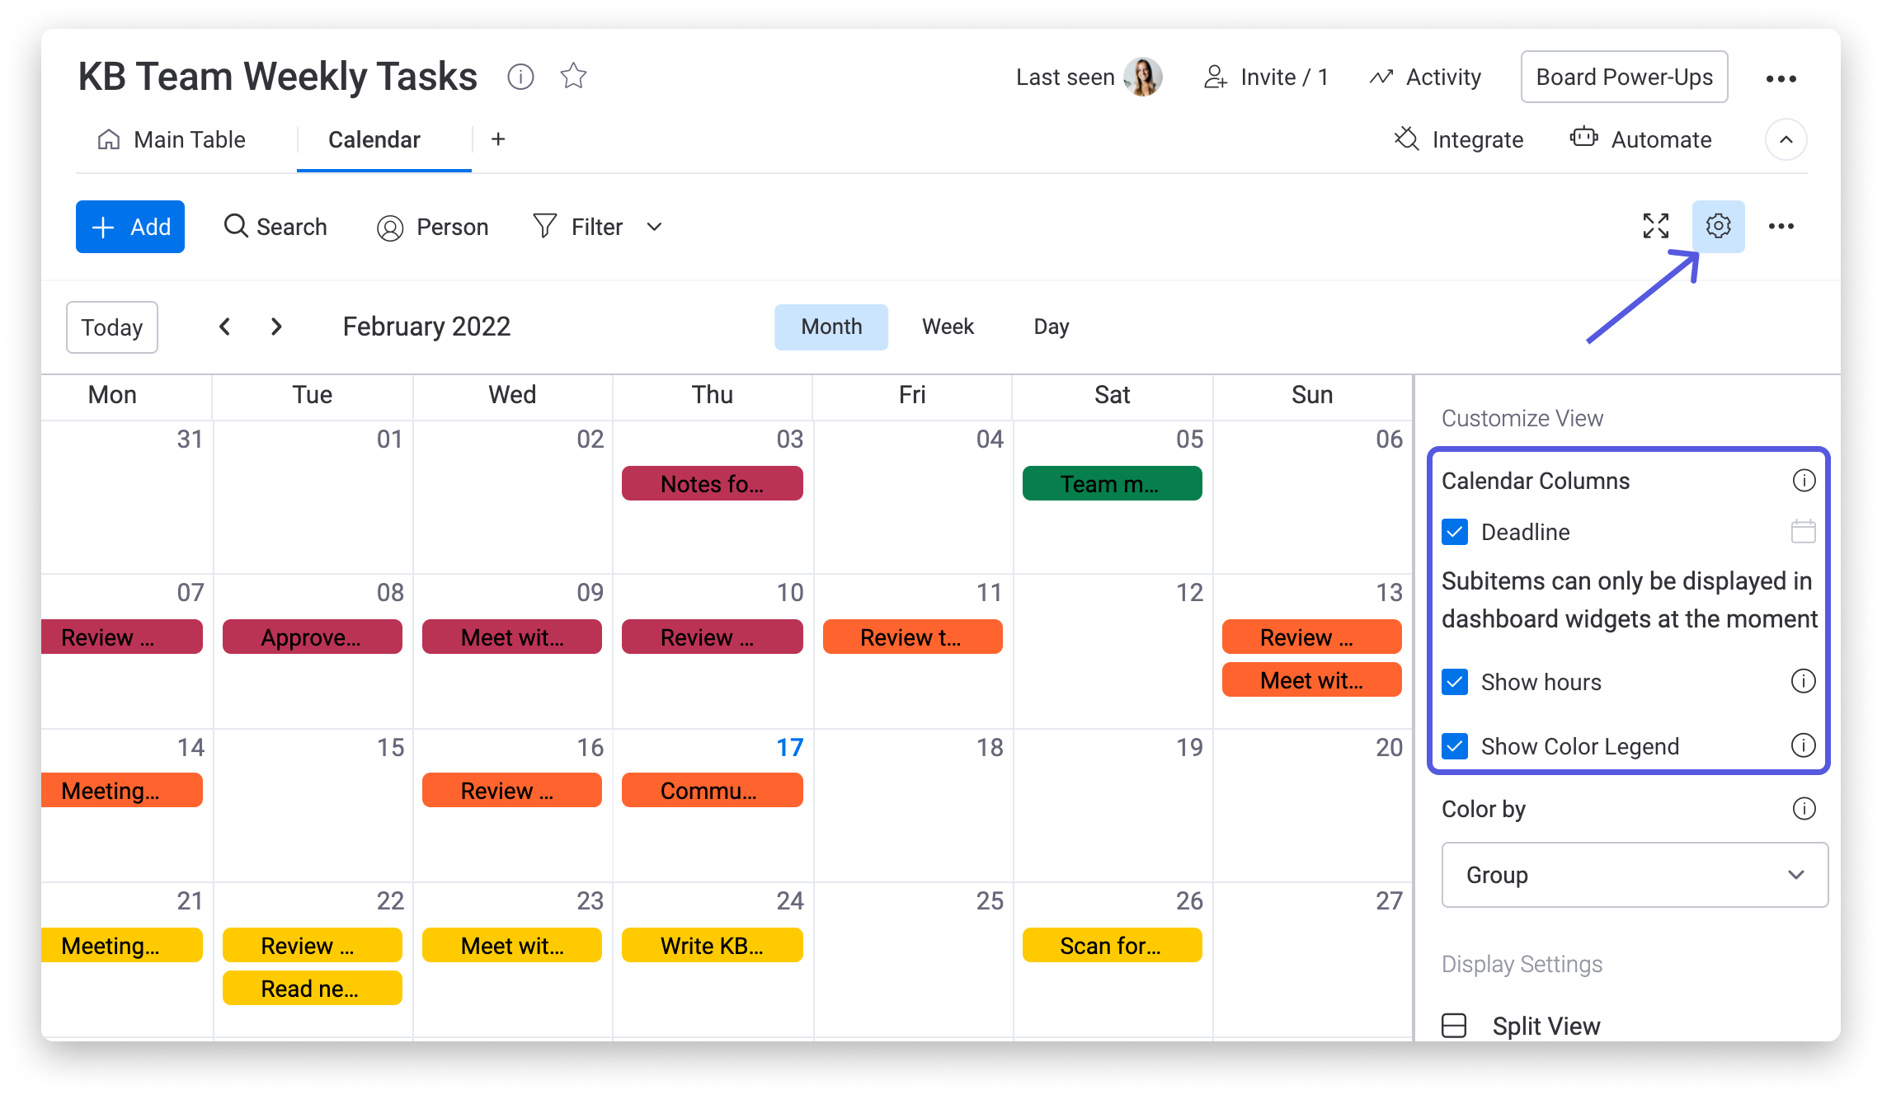Disable the Show hours checkbox
The width and height of the screenshot is (1882, 1095).
click(1456, 680)
